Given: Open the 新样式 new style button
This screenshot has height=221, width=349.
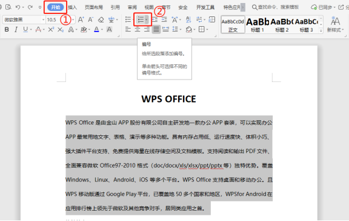Looking at the screenshot, I should [335, 24].
